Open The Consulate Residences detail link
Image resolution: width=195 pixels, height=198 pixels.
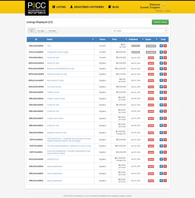pos(69,146)
